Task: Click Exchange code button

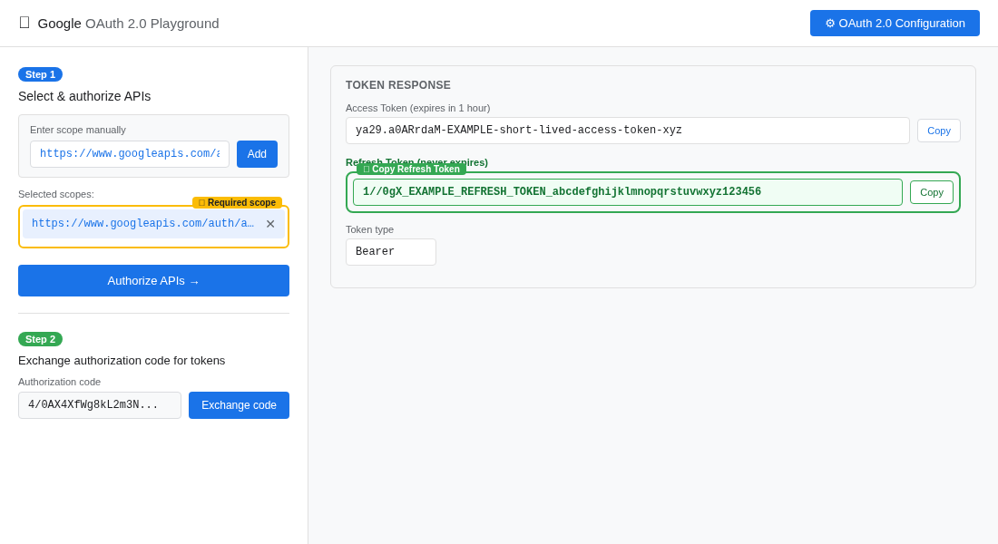Action: point(239,405)
